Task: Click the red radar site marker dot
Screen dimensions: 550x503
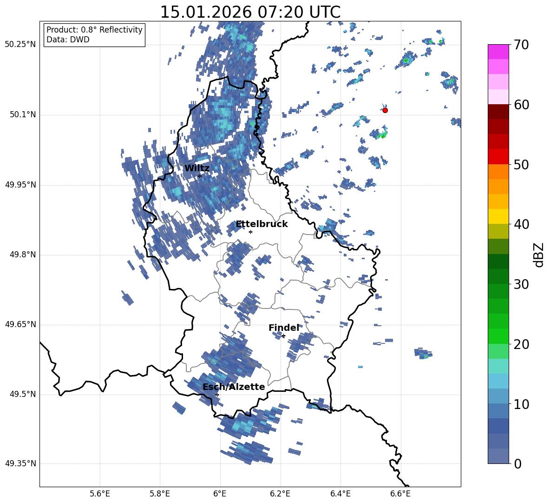Action: click(385, 110)
